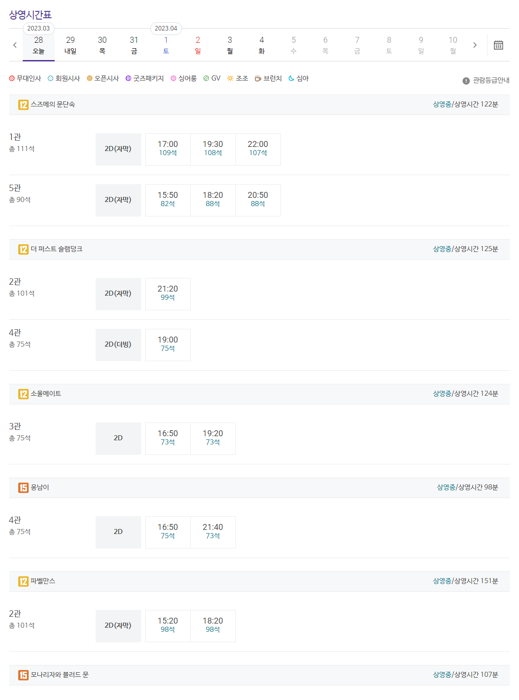Image resolution: width=519 pixels, height=700 pixels.
Task: Click the 12 rating badge for 파벨만스
Action: pyautogui.click(x=23, y=581)
